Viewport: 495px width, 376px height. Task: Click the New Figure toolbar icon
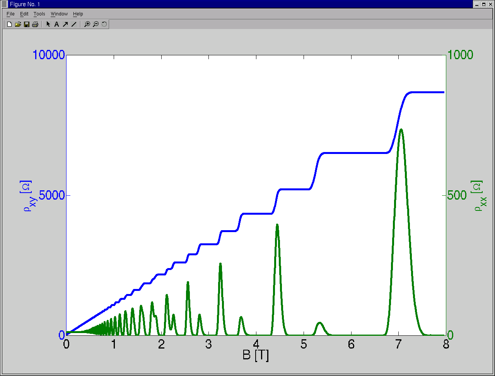(x=10, y=24)
